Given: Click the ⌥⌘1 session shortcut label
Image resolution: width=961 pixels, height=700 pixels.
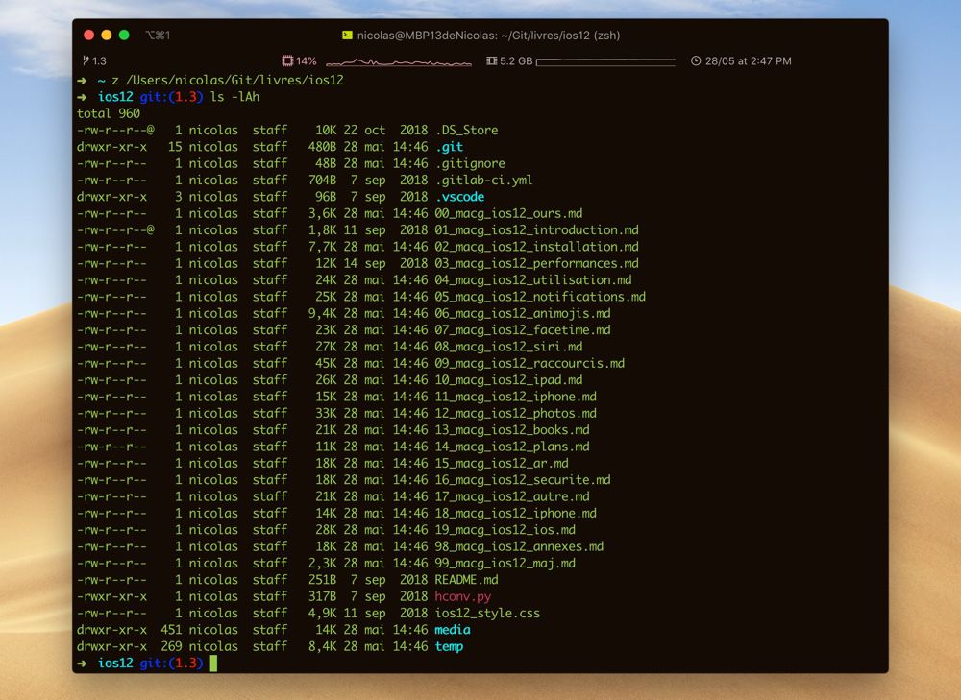Looking at the screenshot, I should coord(159,35).
